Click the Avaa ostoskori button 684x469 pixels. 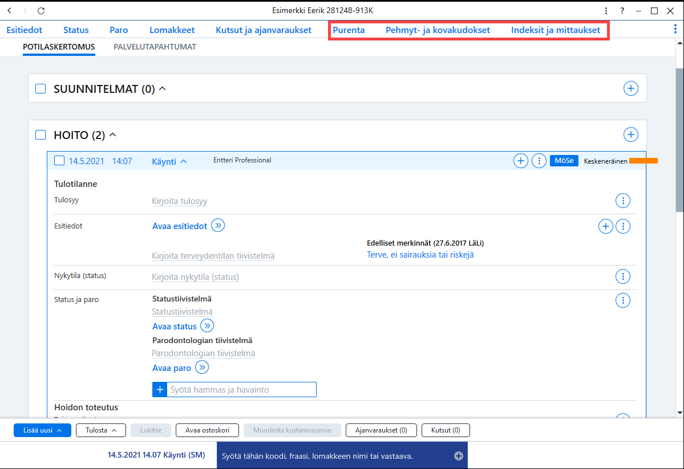(207, 430)
